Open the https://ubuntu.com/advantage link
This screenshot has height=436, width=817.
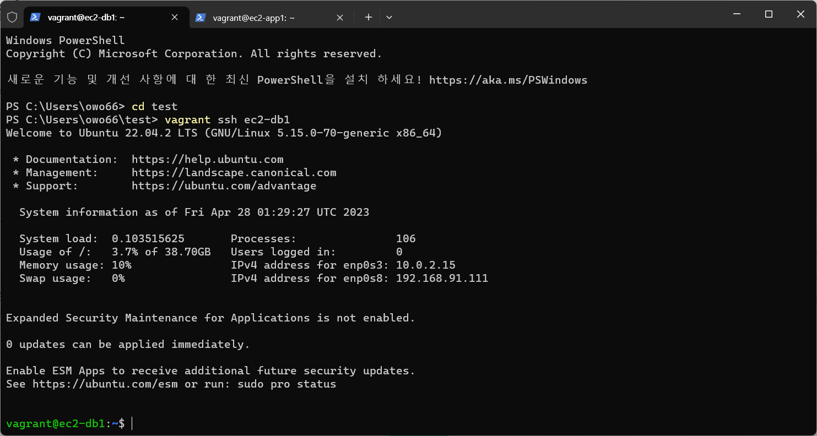224,186
